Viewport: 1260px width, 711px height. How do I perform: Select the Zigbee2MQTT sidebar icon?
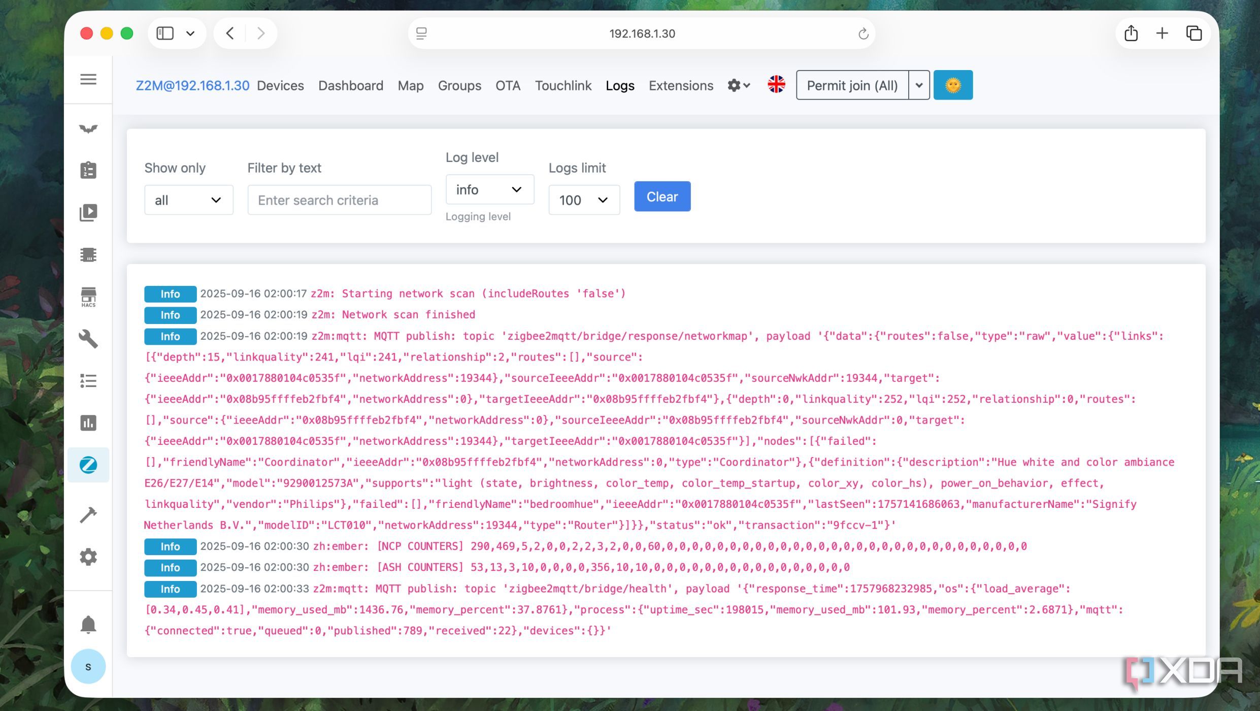88,465
